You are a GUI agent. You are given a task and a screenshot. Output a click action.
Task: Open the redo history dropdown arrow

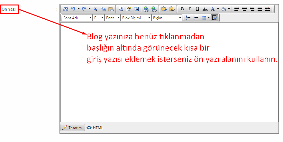tap(89, 9)
